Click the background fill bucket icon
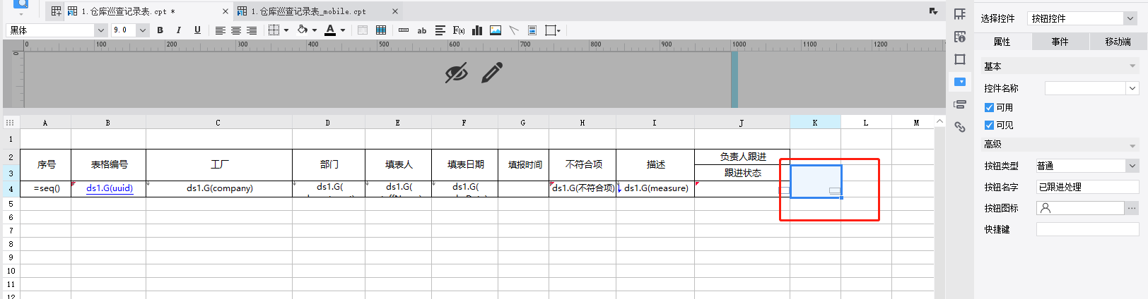Screen dimensions: 1148x299 (x=303, y=30)
